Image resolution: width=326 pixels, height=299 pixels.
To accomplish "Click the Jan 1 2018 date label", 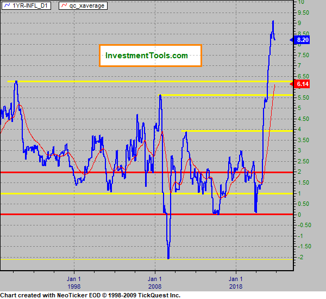I will pos(236,282).
